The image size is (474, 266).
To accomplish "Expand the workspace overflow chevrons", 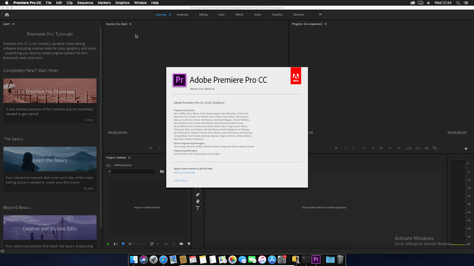I will coord(320,14).
